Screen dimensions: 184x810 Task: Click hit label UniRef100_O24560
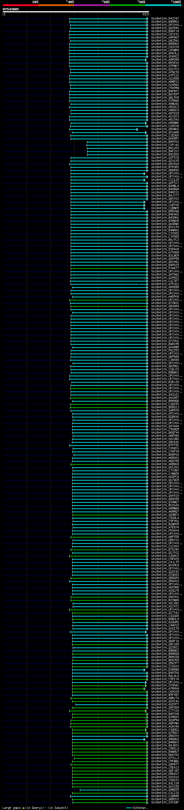tap(165, 85)
